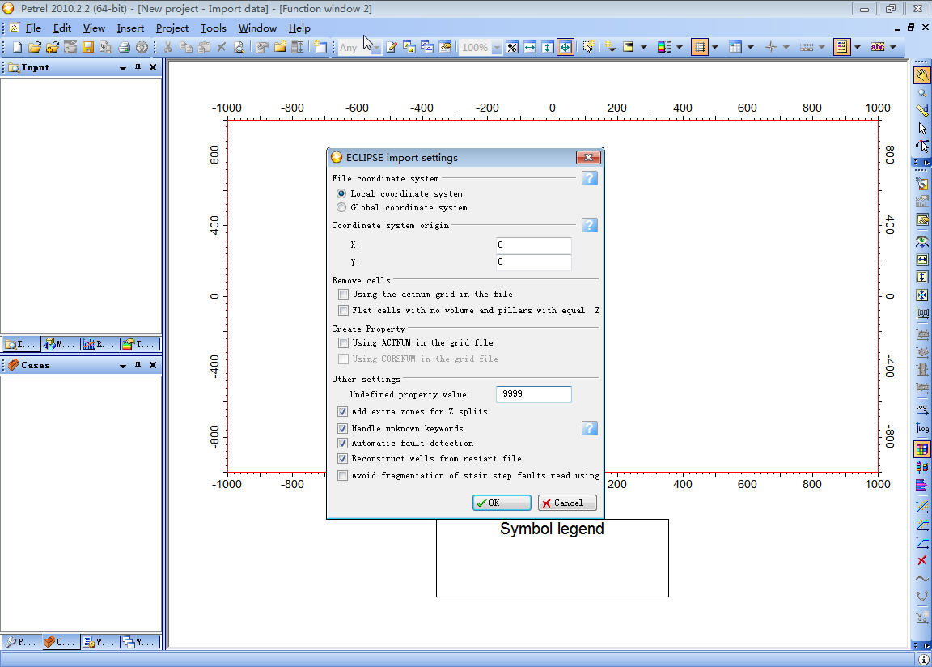Click the abc text label toolbar icon
The image size is (932, 667).
tap(877, 48)
